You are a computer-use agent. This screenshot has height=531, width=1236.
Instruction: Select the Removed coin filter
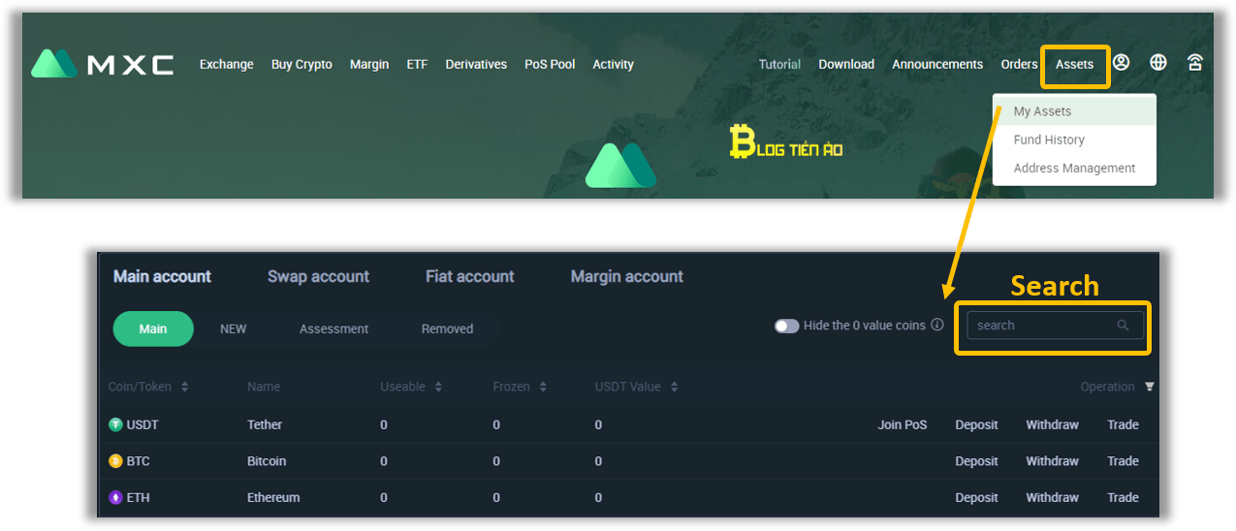(x=447, y=328)
